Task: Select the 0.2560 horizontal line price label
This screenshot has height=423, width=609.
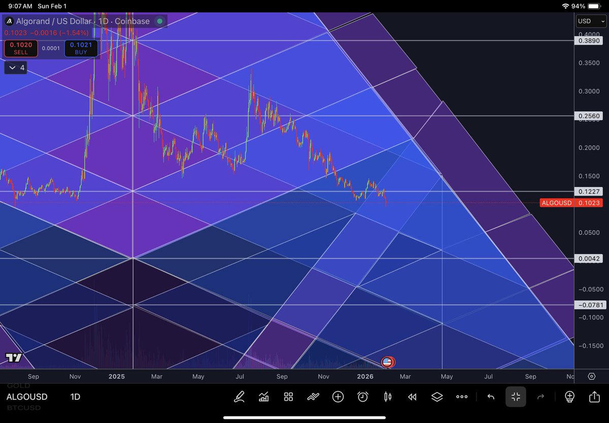Action: tap(588, 116)
